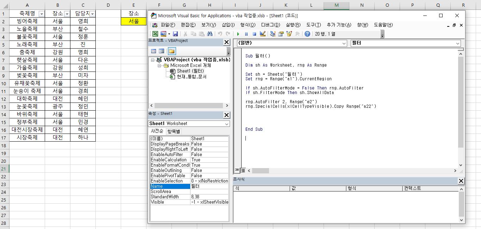The image size is (481, 229).
Task: Select the Visible property row
Action: click(x=189, y=202)
